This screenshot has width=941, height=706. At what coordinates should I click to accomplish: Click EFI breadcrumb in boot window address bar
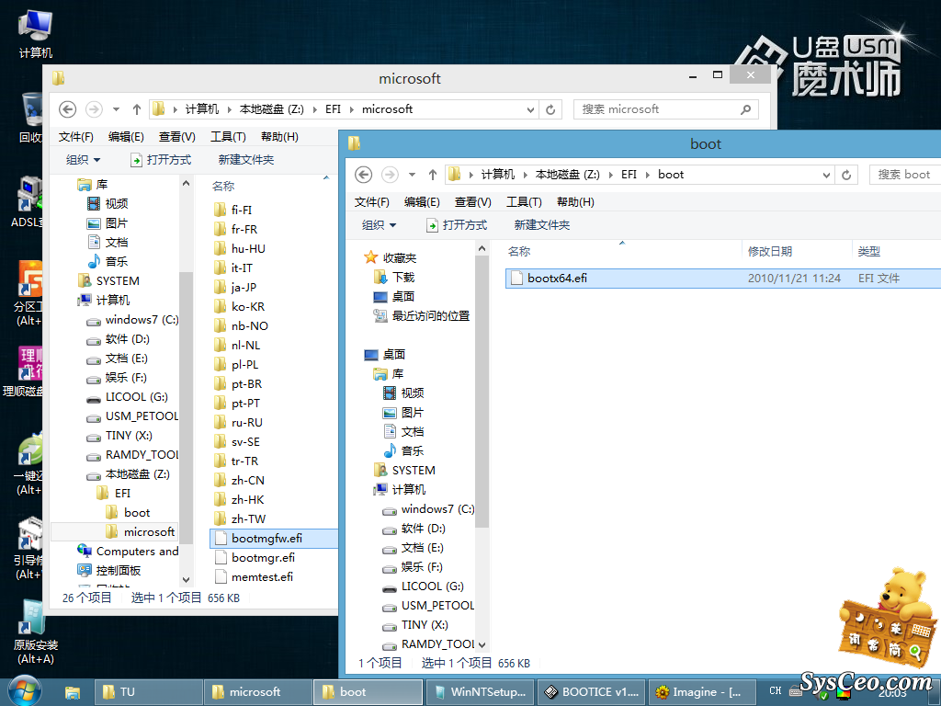click(x=629, y=175)
